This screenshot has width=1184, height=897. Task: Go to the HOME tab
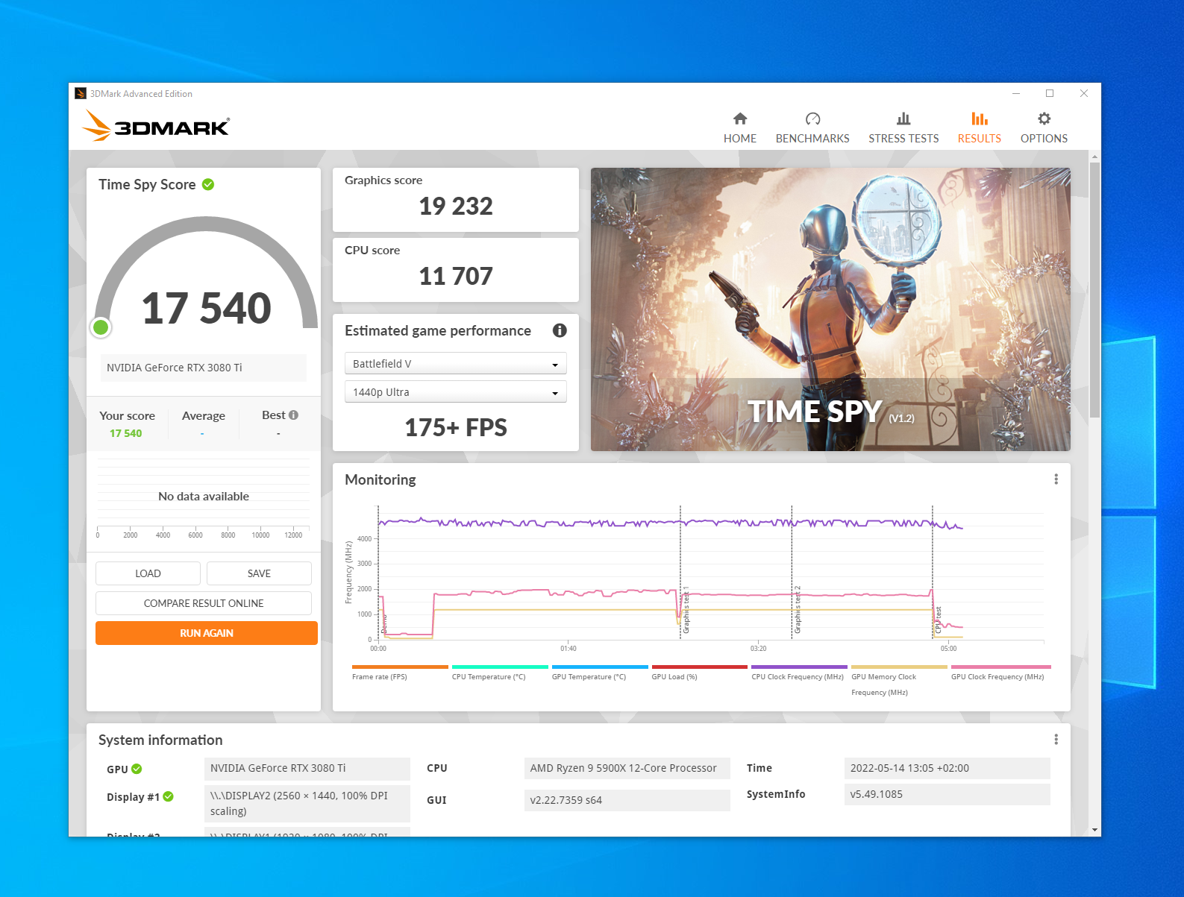[739, 139]
